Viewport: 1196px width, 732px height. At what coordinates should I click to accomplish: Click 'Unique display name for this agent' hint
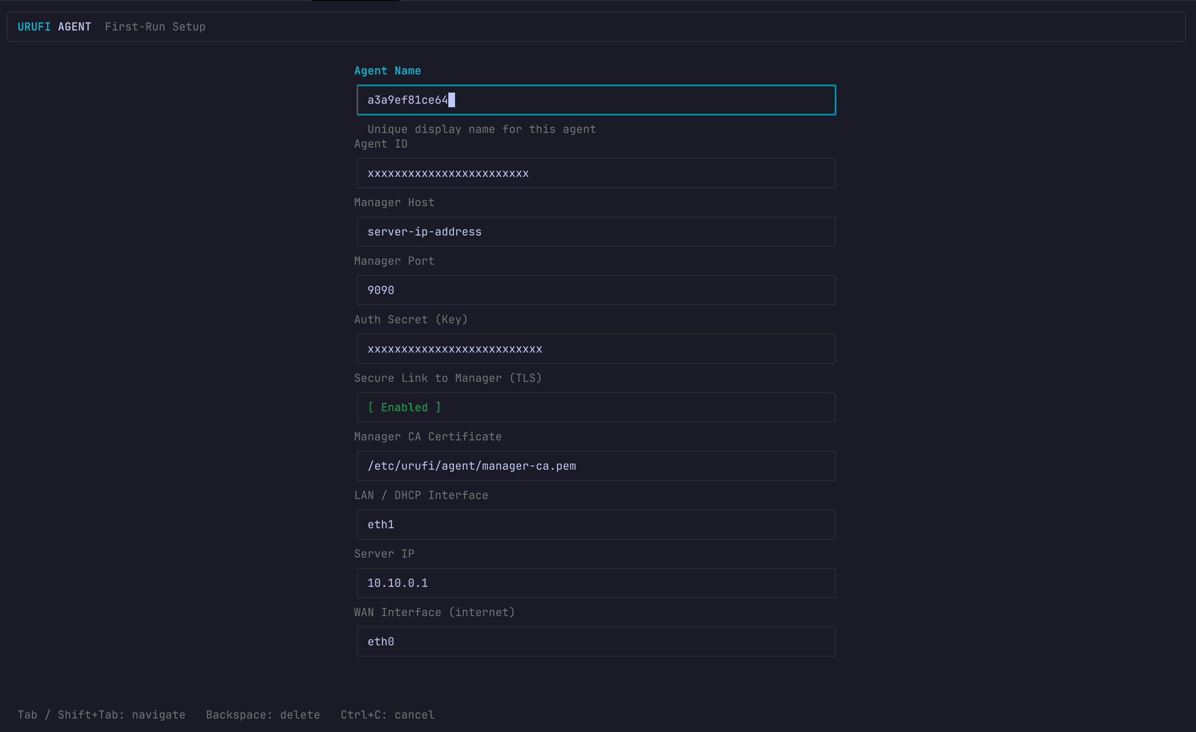click(482, 129)
